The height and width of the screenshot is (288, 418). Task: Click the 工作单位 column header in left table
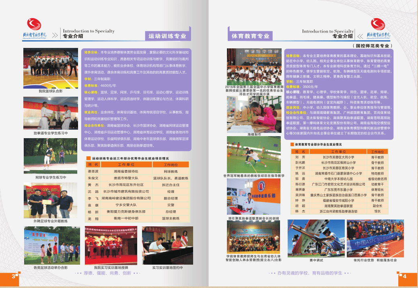tap(129, 165)
